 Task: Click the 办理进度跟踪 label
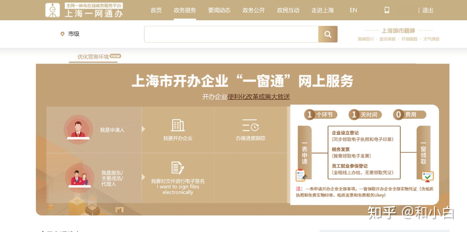pos(250,138)
